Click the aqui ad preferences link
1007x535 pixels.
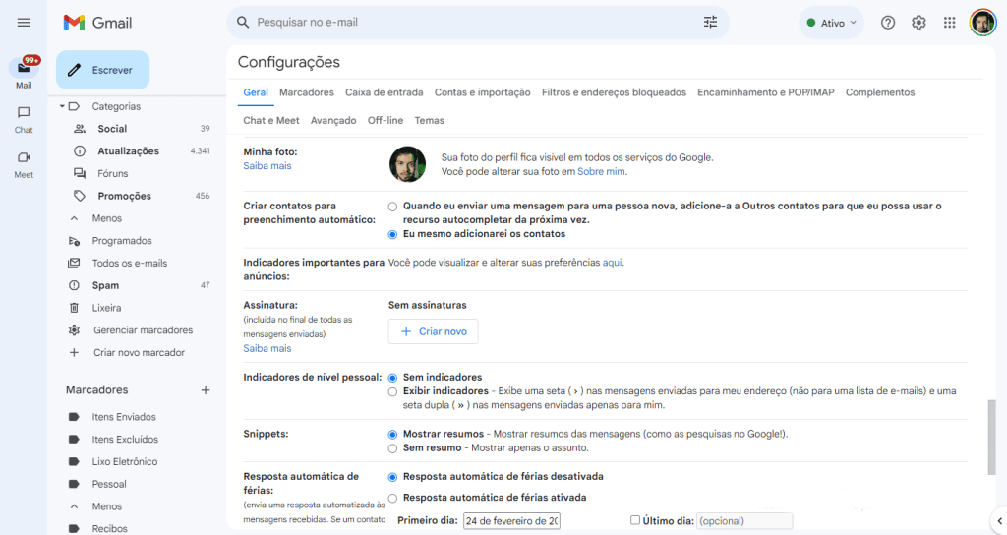pos(612,263)
